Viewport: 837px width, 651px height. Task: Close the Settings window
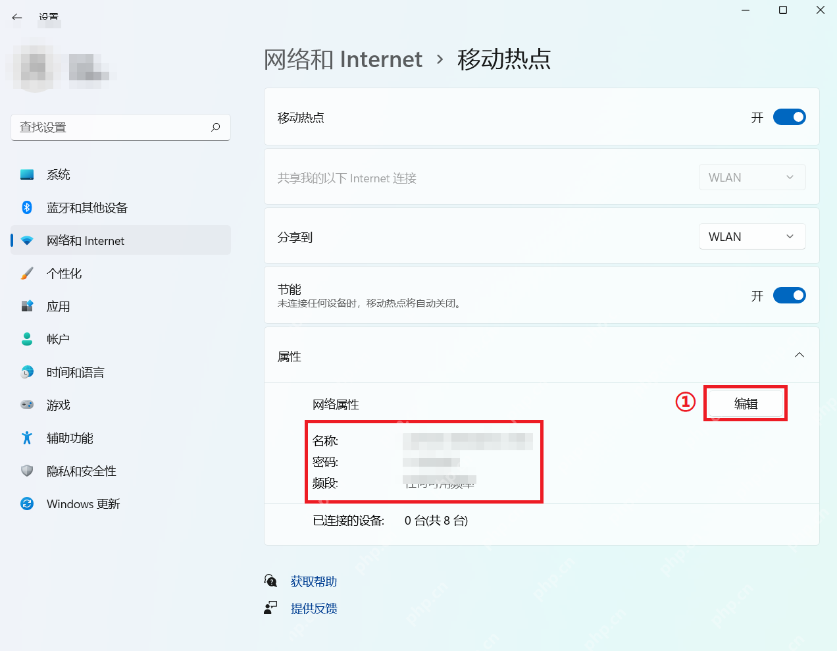[x=821, y=10]
